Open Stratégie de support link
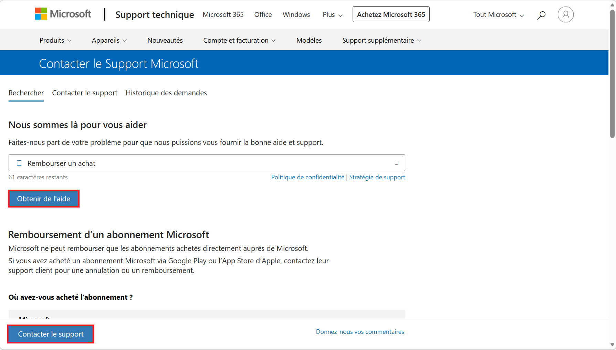 (377, 177)
